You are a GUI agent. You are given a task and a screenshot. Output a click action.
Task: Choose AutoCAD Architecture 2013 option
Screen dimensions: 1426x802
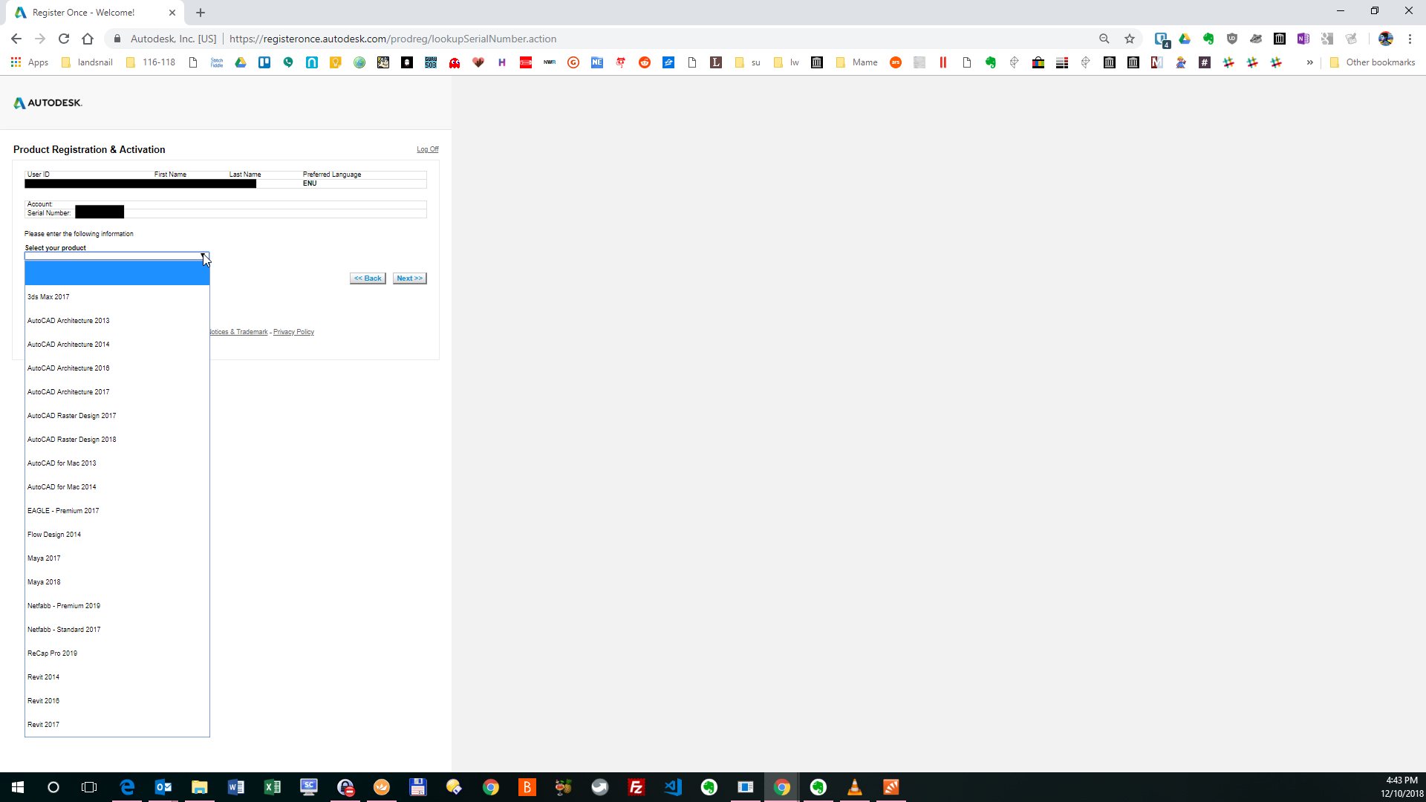117,321
